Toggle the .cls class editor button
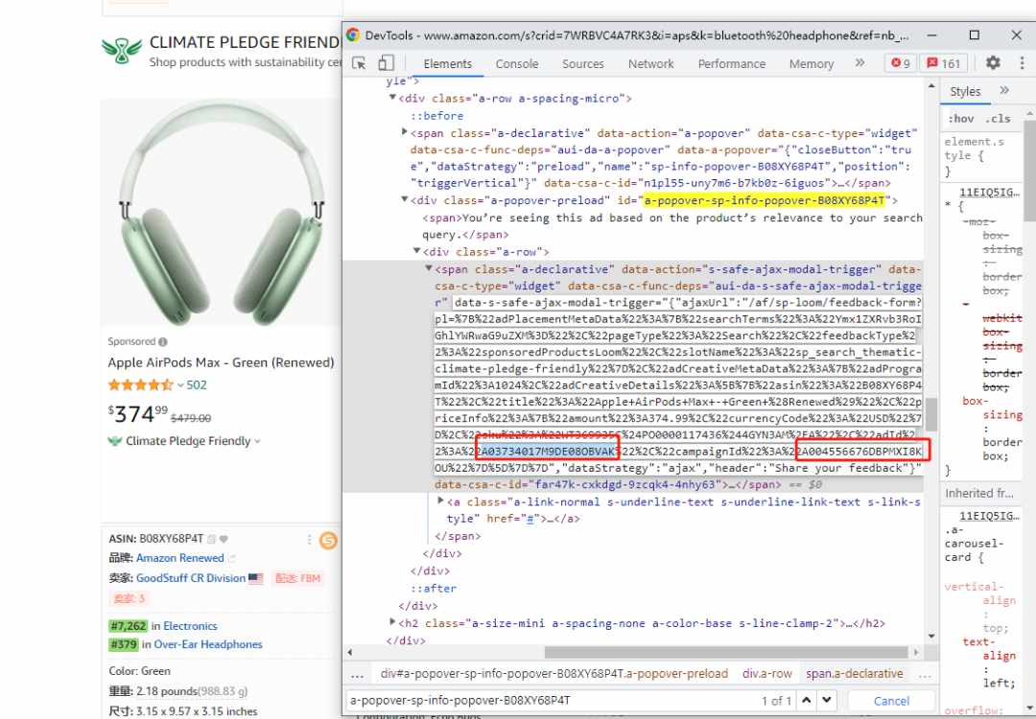Viewport: 1036px width, 719px height. (998, 119)
